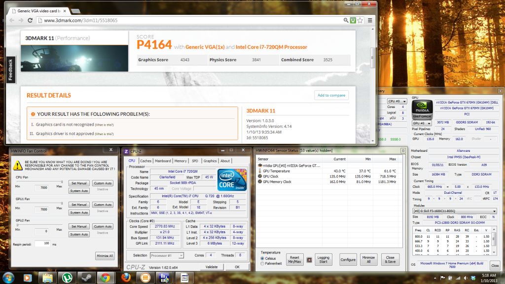Click Set Manual for the CPU Fan

(79, 183)
